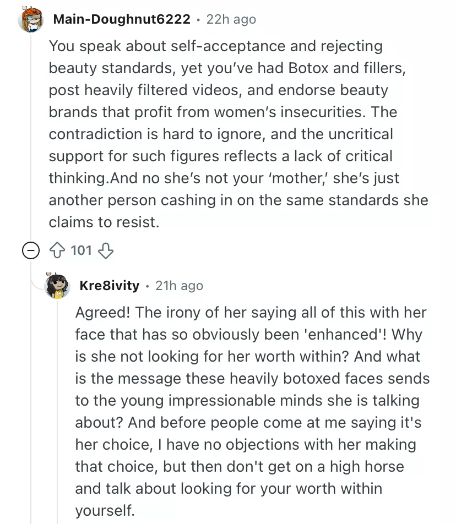
Task: Collapse the thread with the minus circle
Action: point(30,251)
